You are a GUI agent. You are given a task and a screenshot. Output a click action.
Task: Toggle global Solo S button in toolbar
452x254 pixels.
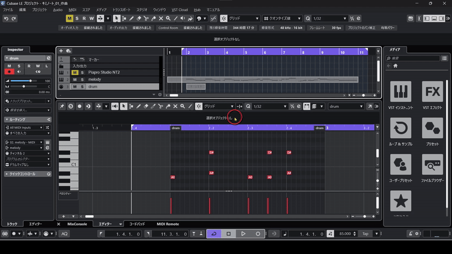tap(77, 19)
